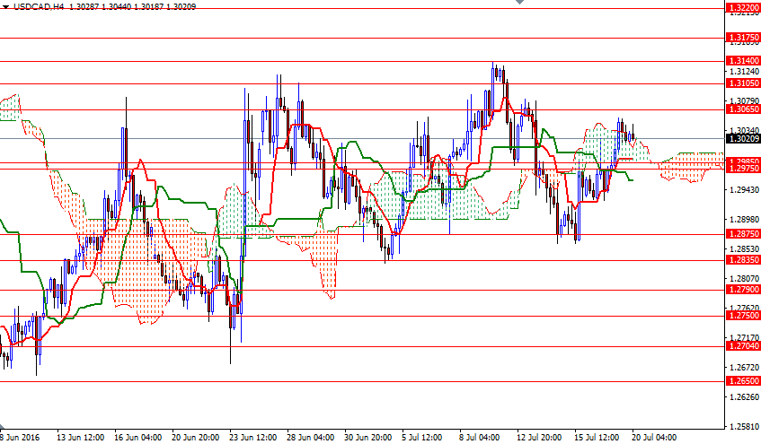Select the 1.27040 red price level label
The image size is (761, 444).
(x=742, y=346)
